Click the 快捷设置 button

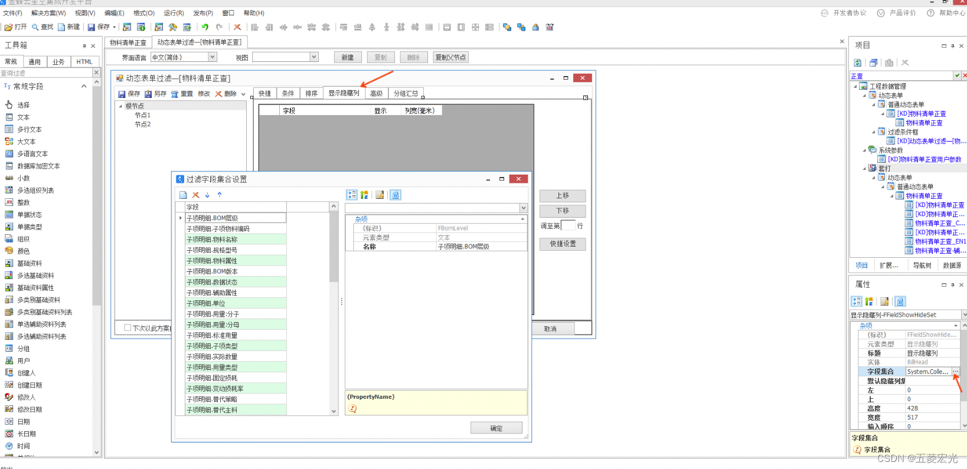(563, 244)
